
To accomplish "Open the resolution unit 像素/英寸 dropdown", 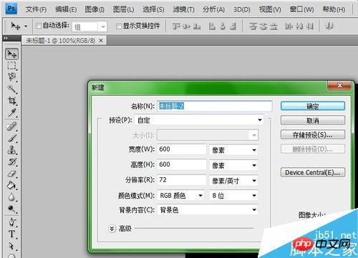I will [233, 181].
